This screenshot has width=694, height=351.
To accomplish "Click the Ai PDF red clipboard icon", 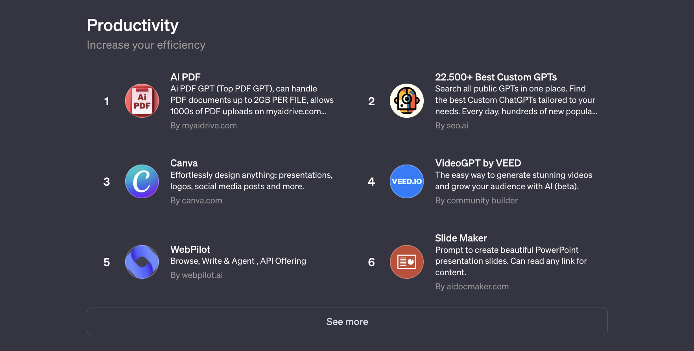I will (142, 101).
